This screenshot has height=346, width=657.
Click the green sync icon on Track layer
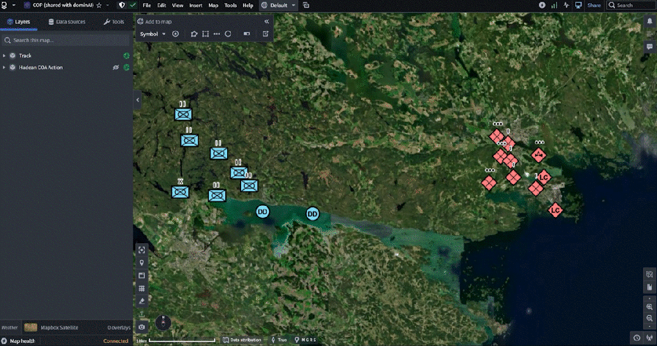[127, 56]
